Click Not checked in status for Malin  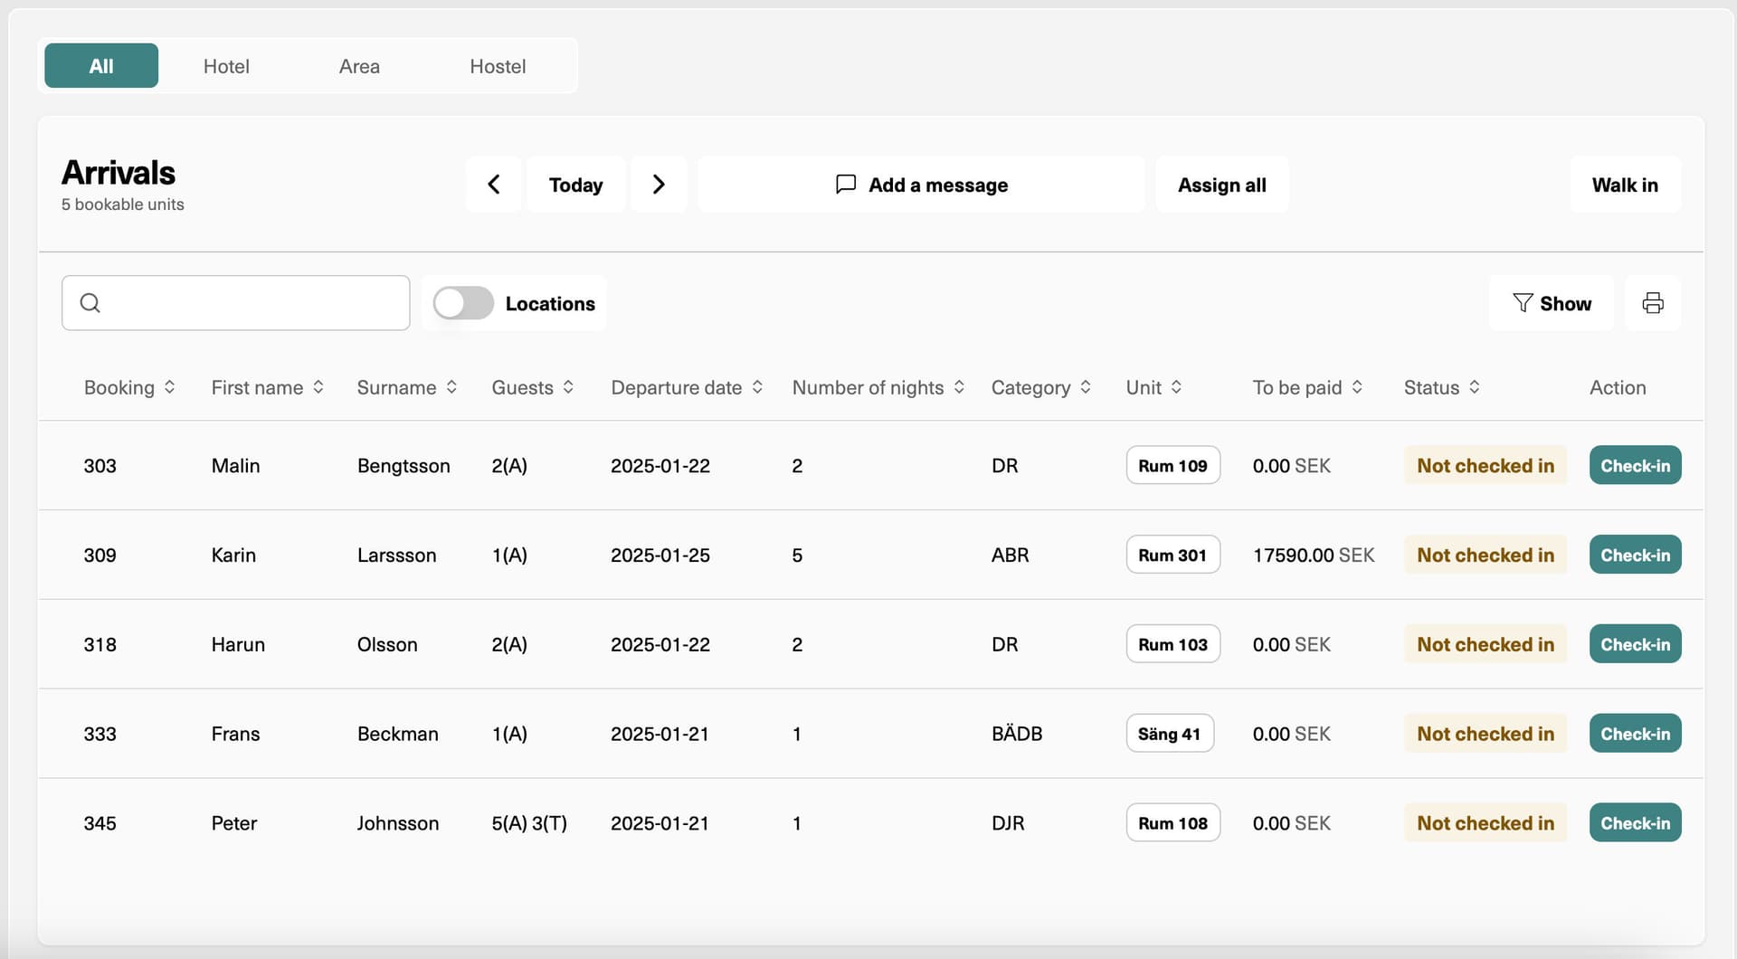pyautogui.click(x=1485, y=466)
